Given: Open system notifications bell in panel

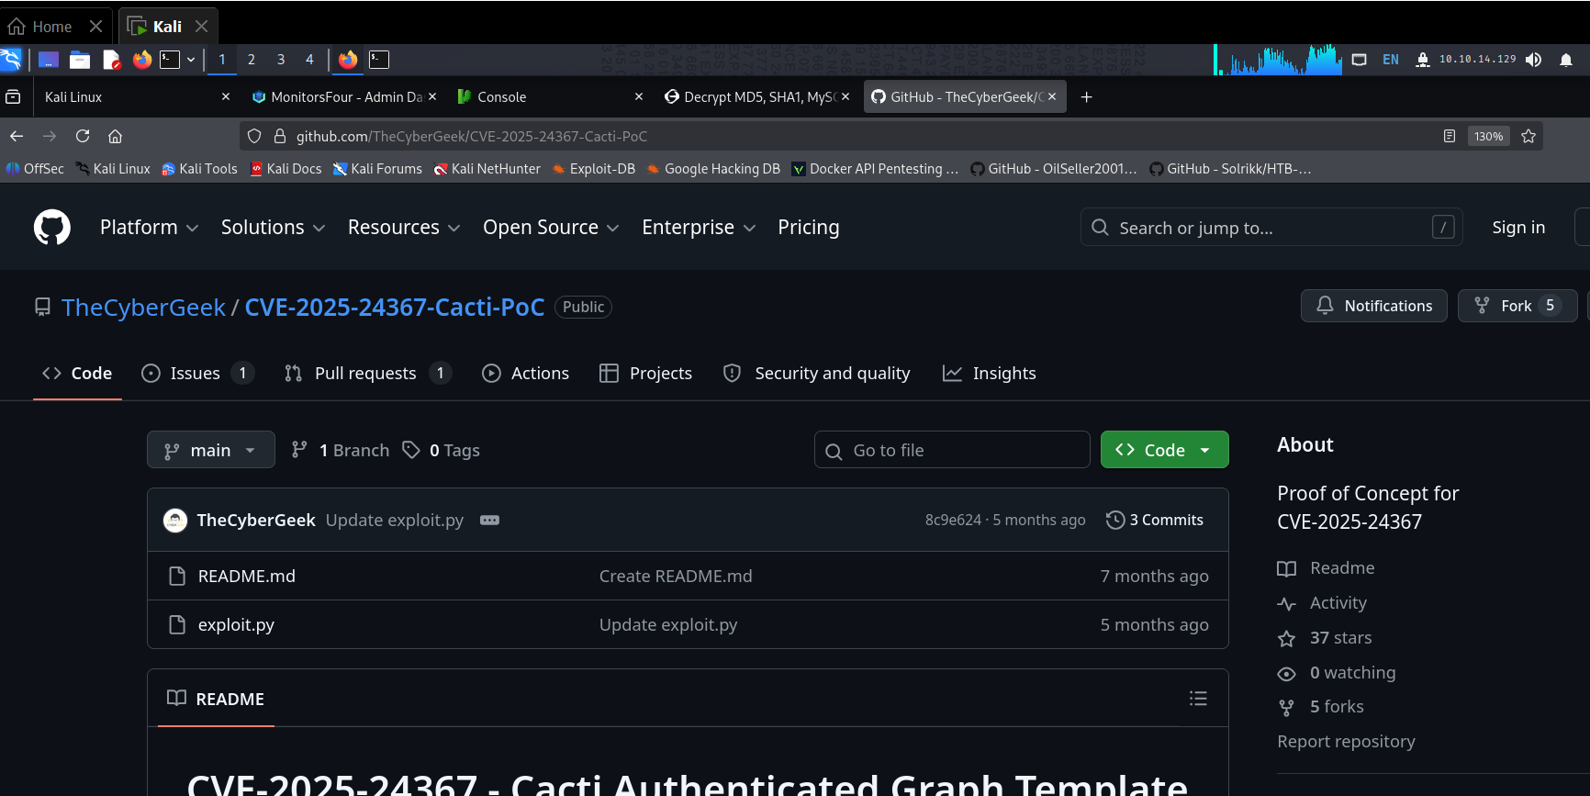Looking at the screenshot, I should coord(1566,60).
